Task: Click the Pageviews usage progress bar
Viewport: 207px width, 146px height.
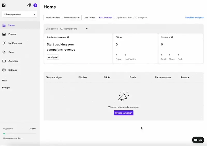Action: click(x=19, y=134)
